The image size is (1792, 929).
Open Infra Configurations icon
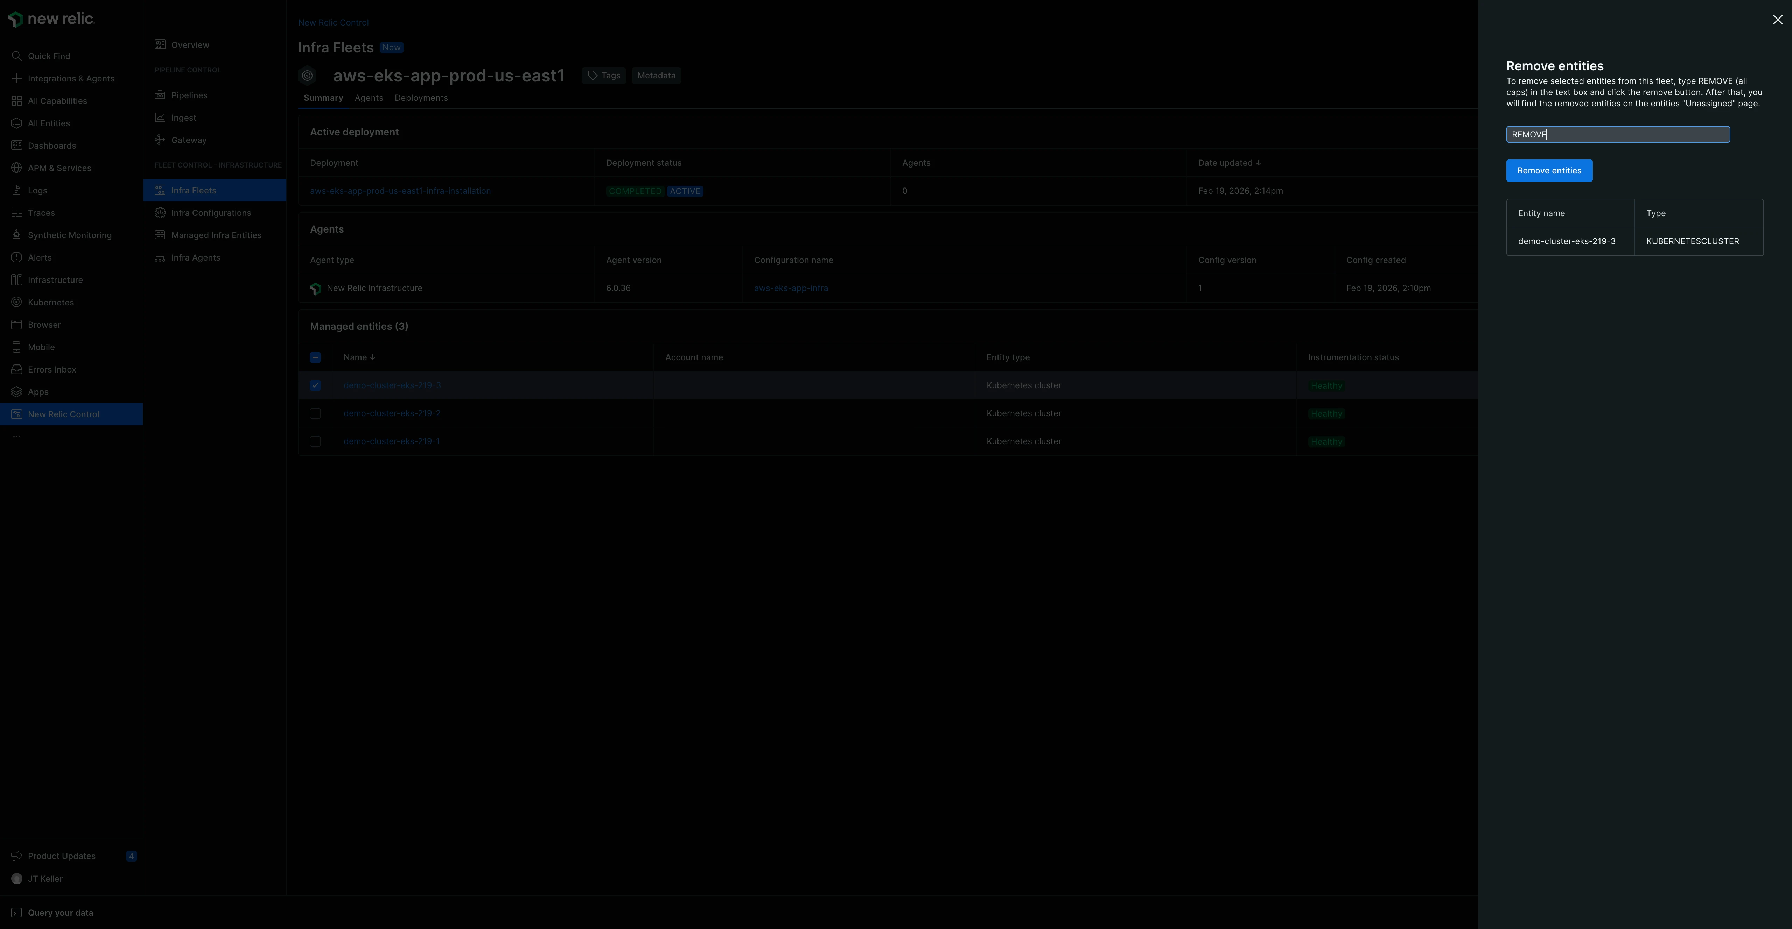click(160, 213)
